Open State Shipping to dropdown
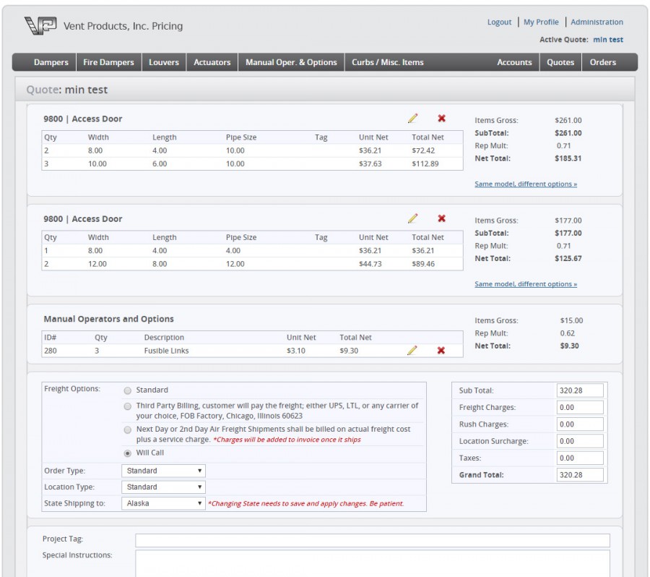This screenshot has height=577, width=650. point(163,503)
